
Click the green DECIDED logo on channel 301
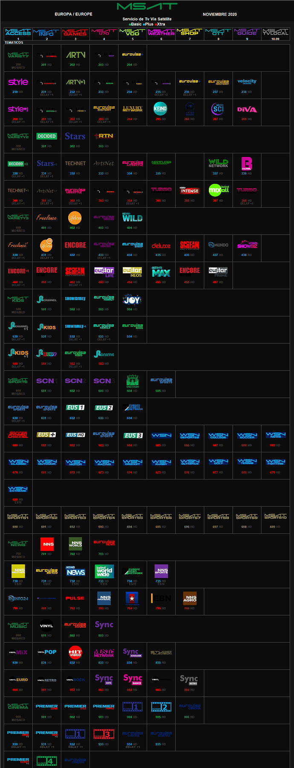click(x=47, y=136)
